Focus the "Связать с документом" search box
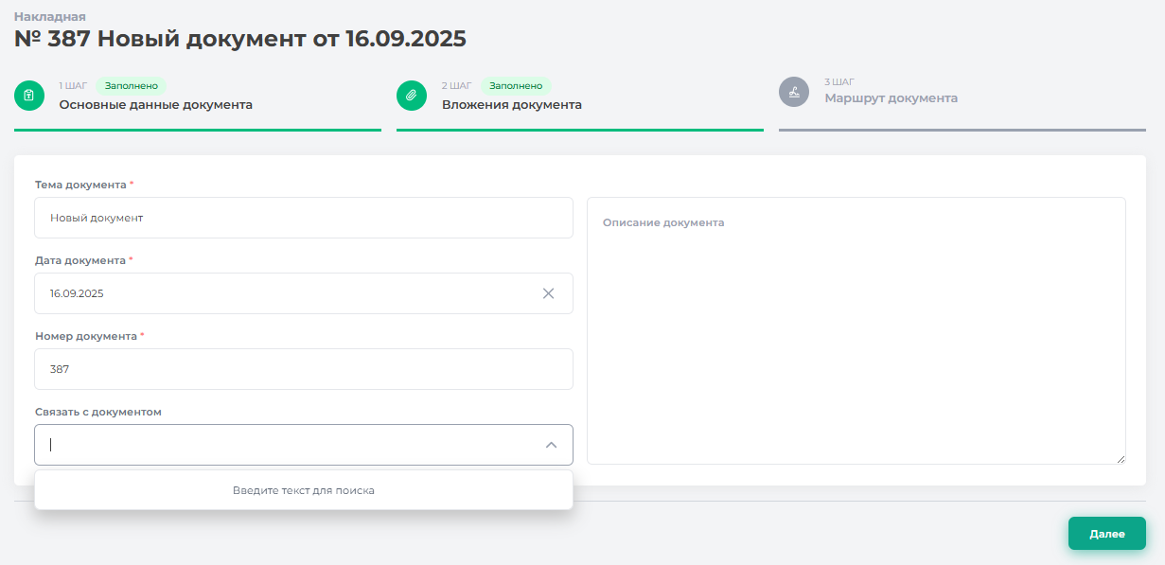Image resolution: width=1165 pixels, height=565 pixels. pos(284,445)
